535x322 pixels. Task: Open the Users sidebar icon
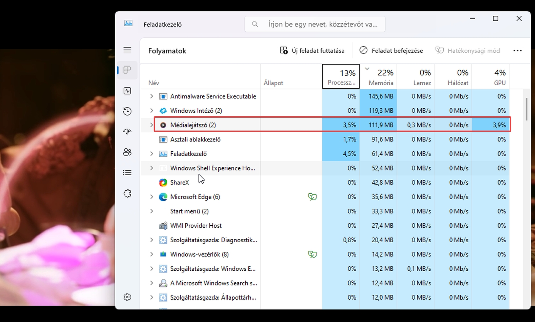pos(127,152)
